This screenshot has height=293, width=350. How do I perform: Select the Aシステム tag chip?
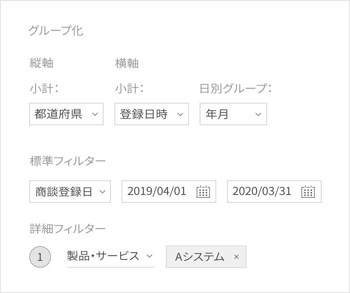pyautogui.click(x=199, y=257)
